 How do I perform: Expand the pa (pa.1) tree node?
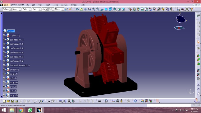tap(4, 74)
